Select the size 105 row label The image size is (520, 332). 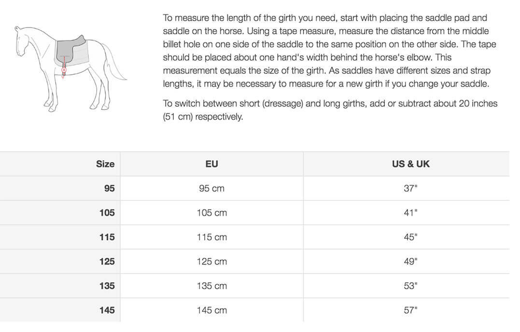pyautogui.click(x=107, y=213)
